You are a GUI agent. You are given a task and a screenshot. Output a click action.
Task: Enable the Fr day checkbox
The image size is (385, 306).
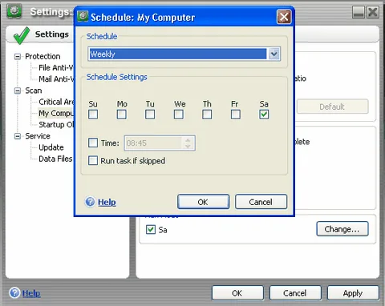coord(236,115)
